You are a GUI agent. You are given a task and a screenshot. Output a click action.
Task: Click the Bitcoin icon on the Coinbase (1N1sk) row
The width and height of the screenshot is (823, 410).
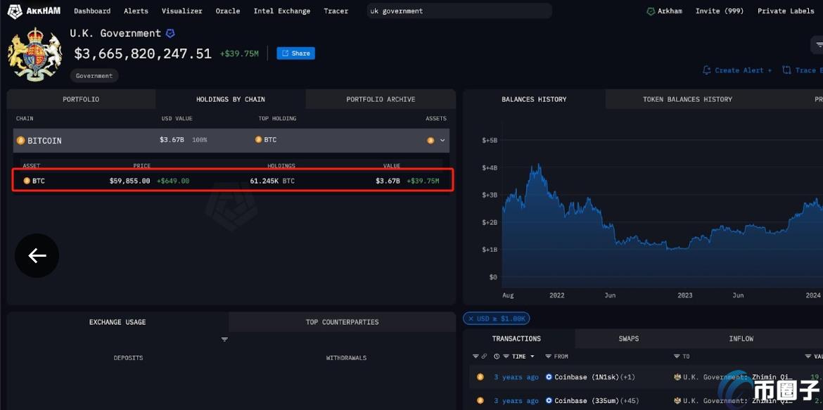[x=480, y=377]
